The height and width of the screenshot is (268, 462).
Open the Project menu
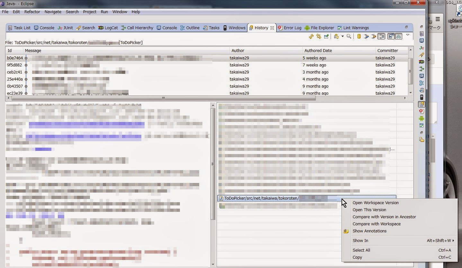tap(90, 12)
